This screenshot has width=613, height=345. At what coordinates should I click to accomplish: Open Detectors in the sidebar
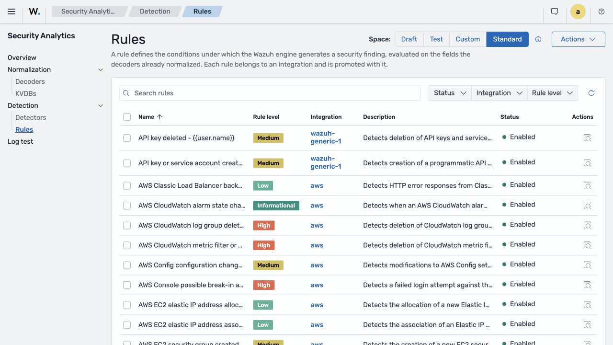pyautogui.click(x=31, y=117)
